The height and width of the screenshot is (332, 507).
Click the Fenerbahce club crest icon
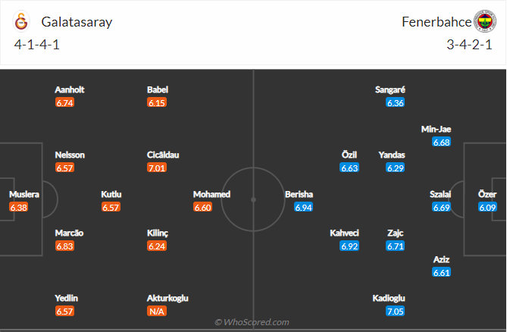(485, 21)
